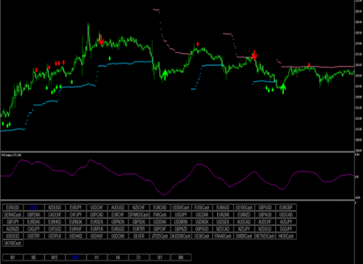The width and height of the screenshot is (363, 264).
Task: Activate the M30 timeframe button
Action: coord(76,257)
